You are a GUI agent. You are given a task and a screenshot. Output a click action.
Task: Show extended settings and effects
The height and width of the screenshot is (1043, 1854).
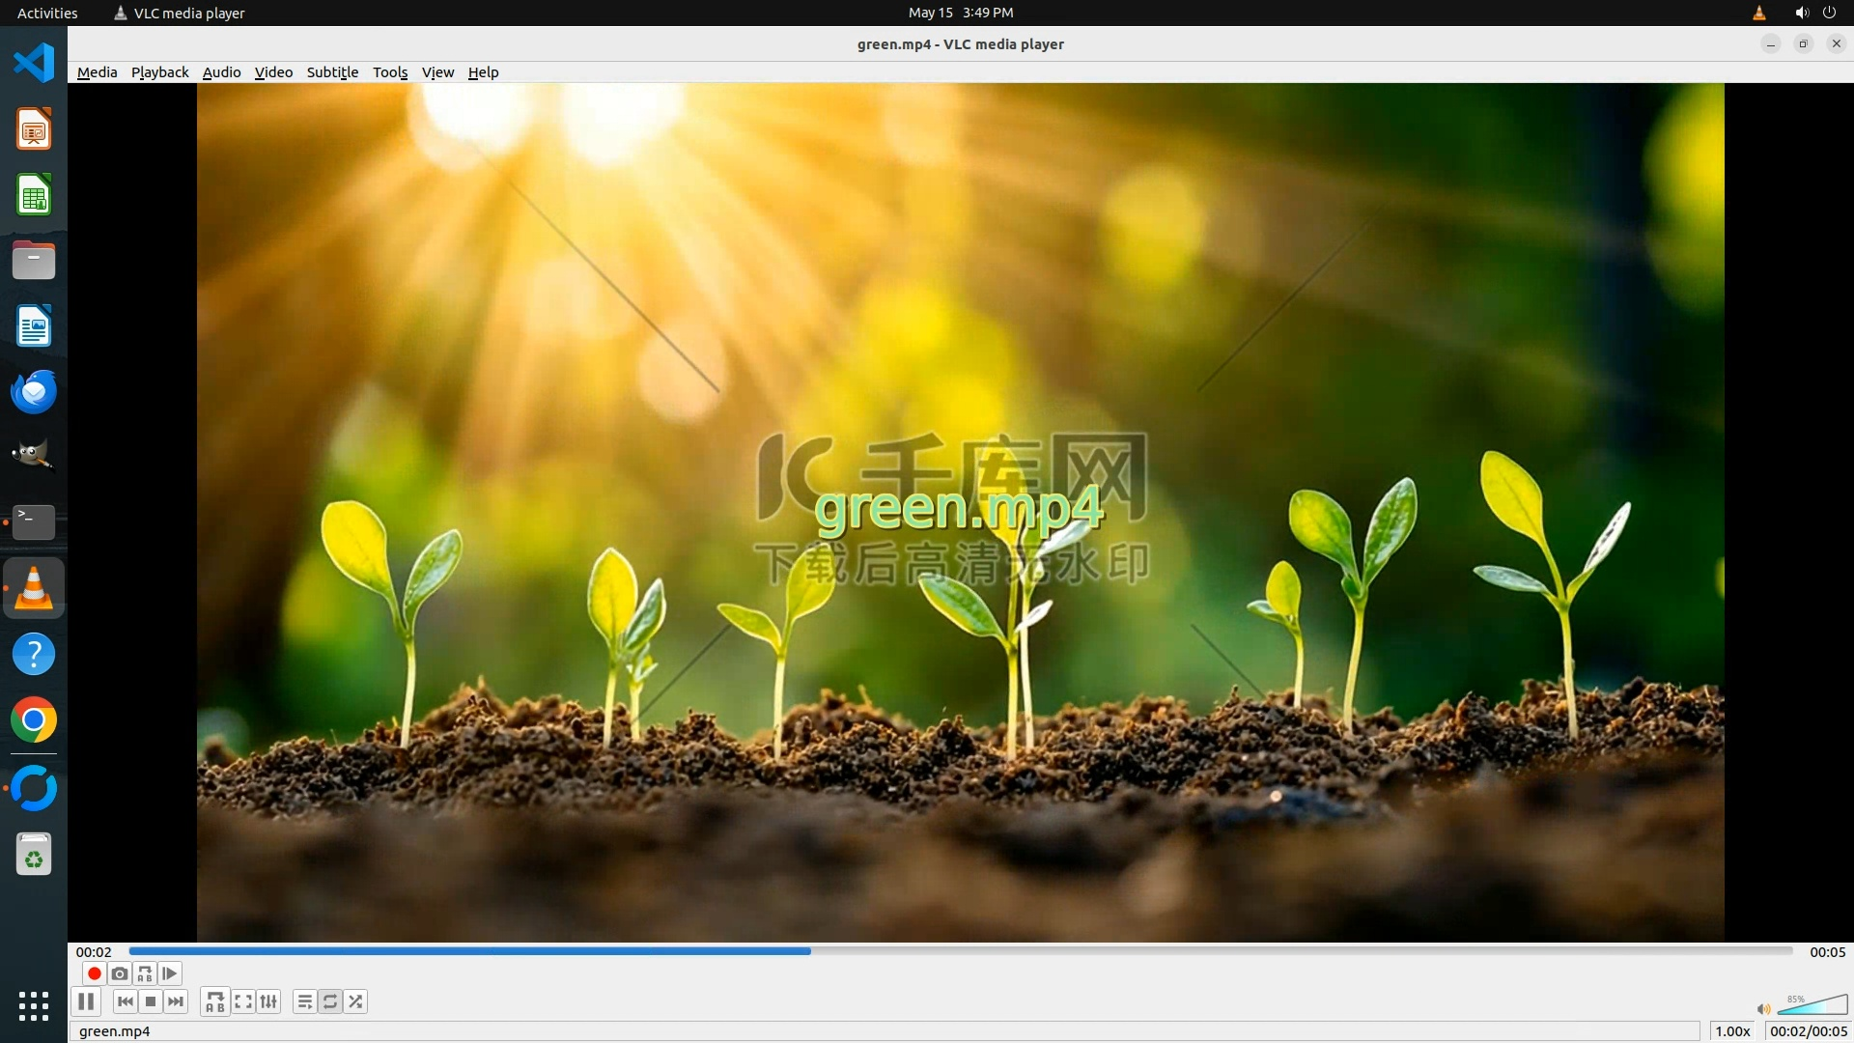coord(268,1001)
